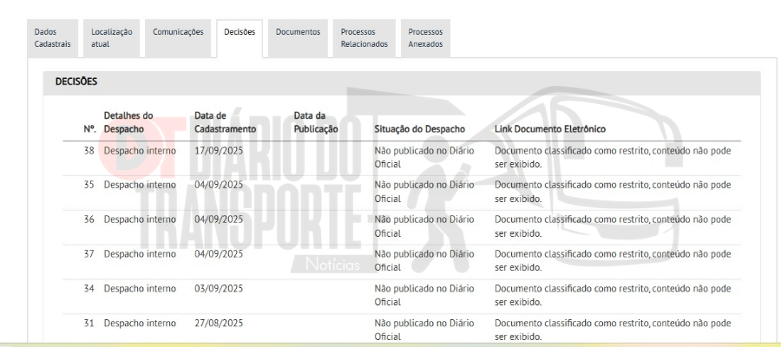Select Despacho interno in row 31
This screenshot has width=781, height=347.
140,324
